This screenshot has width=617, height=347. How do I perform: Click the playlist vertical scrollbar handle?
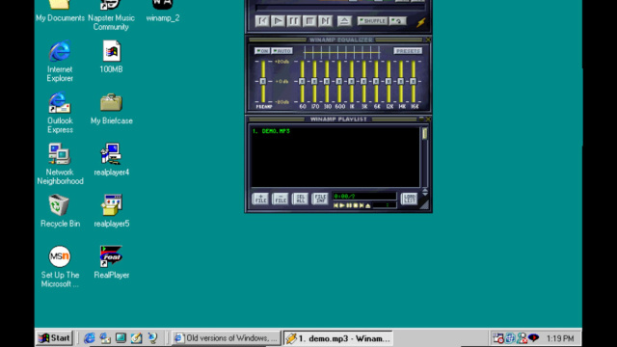pyautogui.click(x=424, y=133)
